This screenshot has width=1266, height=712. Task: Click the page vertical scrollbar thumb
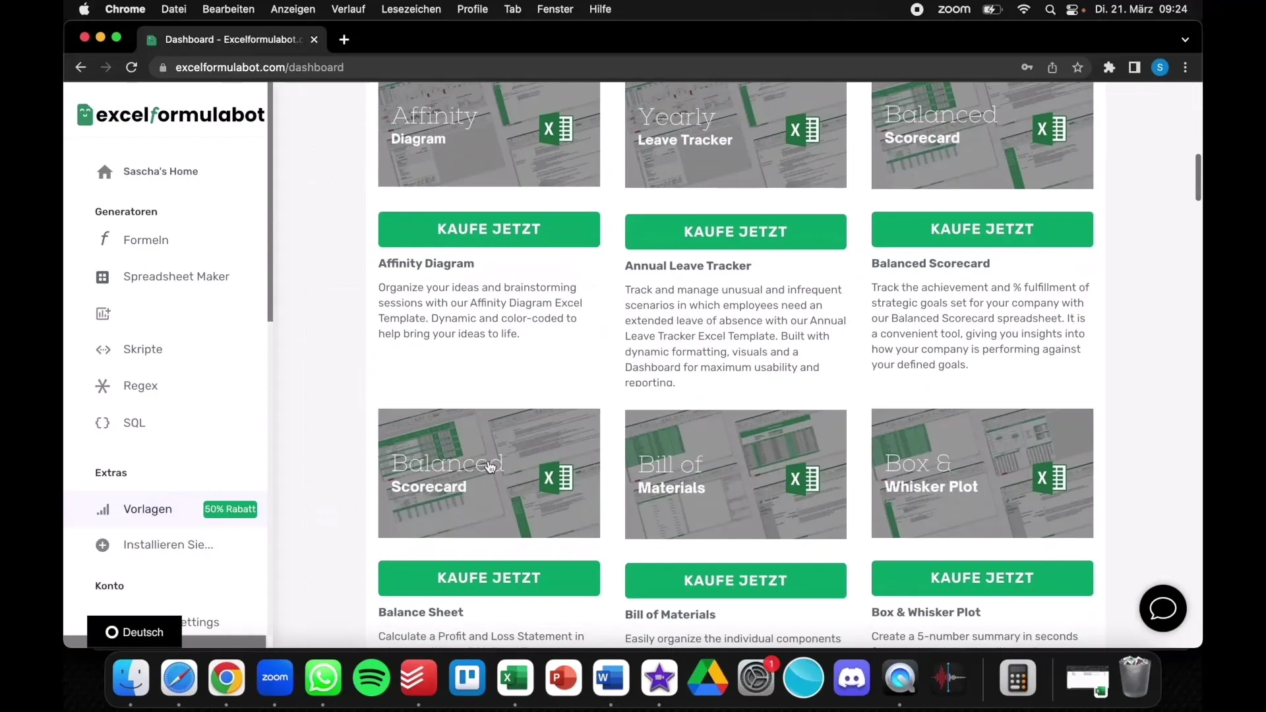coord(1197,177)
